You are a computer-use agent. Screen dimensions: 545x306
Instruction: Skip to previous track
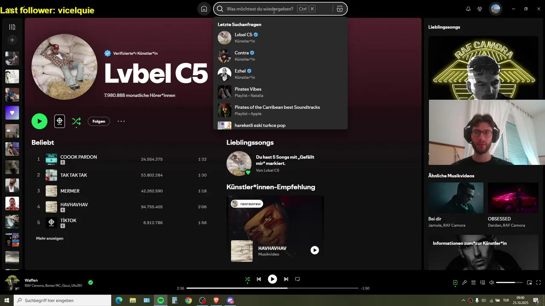click(259, 279)
